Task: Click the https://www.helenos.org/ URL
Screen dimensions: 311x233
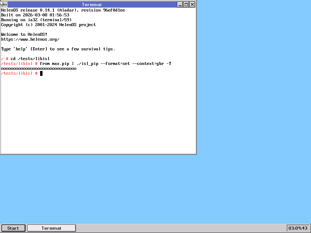Action: (30, 39)
